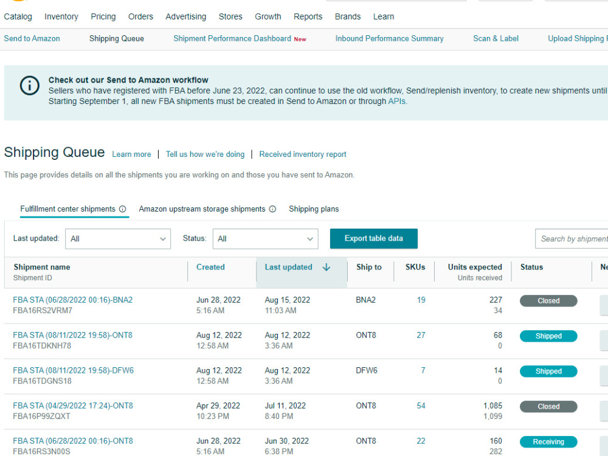Click Closed status badge for FBA16RS2VRM7

pos(548,300)
